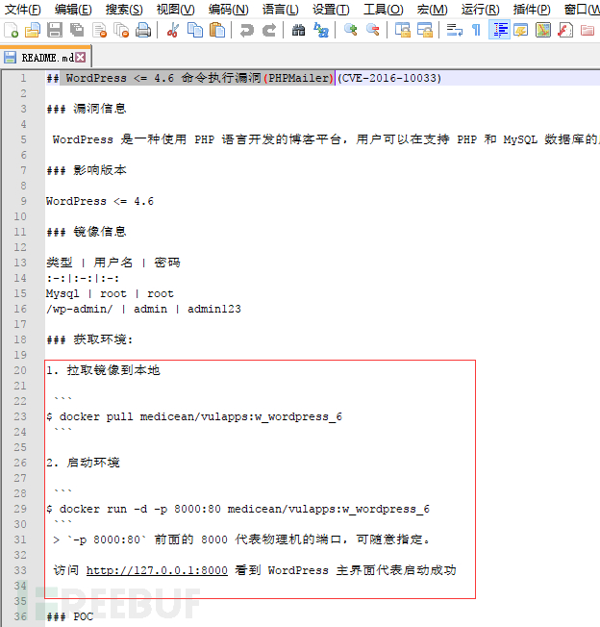Open the 插件(P) menu
Viewport: 600px width, 627px height.
(532, 9)
